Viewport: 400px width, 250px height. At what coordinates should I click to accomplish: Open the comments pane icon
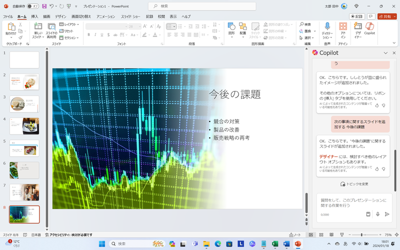click(x=371, y=16)
